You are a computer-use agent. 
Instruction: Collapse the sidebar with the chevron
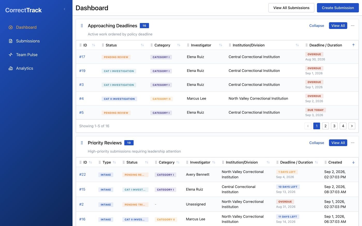tap(64, 9)
